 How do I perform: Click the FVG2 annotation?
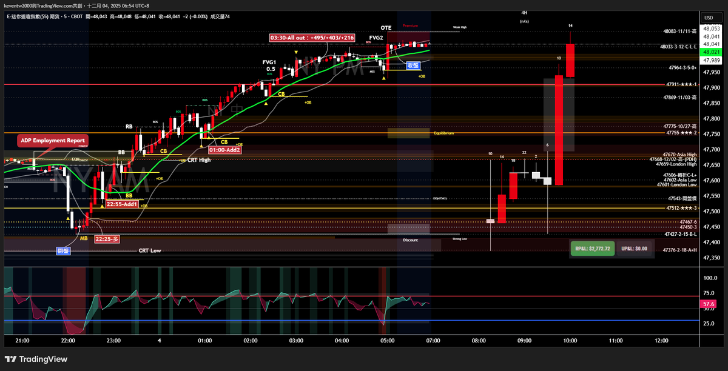click(x=376, y=38)
